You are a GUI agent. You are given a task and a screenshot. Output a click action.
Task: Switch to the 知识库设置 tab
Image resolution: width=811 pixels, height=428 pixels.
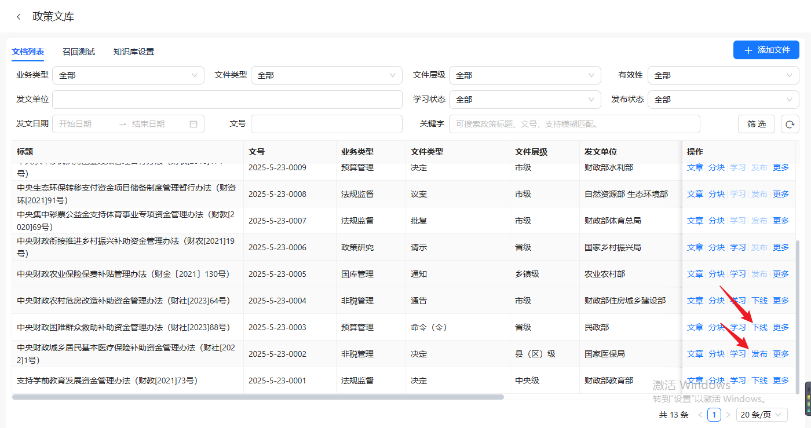(134, 52)
